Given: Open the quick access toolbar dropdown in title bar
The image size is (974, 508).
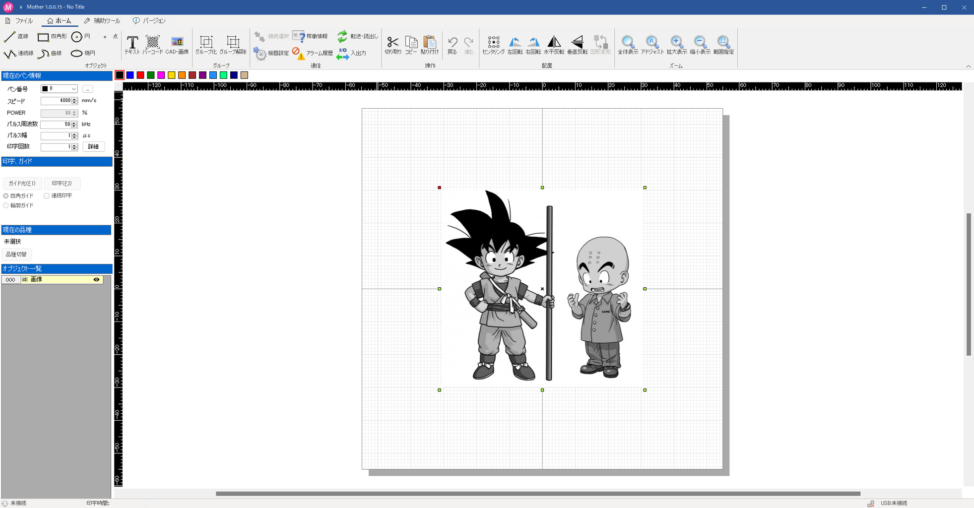Looking at the screenshot, I should (x=21, y=7).
